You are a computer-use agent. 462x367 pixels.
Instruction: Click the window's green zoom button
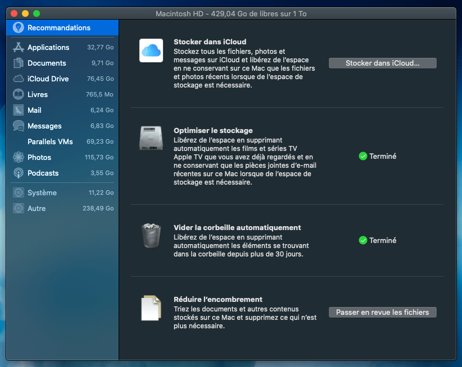[37, 13]
